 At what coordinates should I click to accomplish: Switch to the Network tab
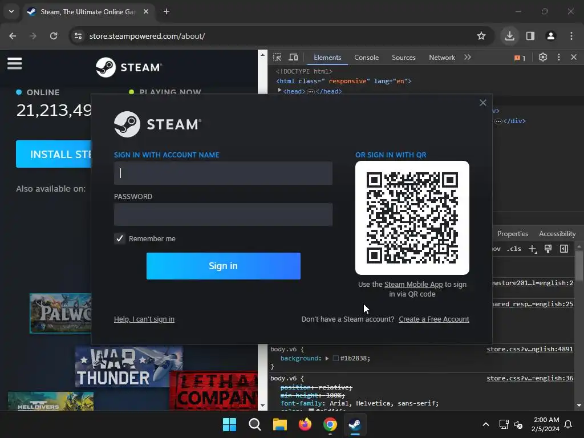coord(442,58)
